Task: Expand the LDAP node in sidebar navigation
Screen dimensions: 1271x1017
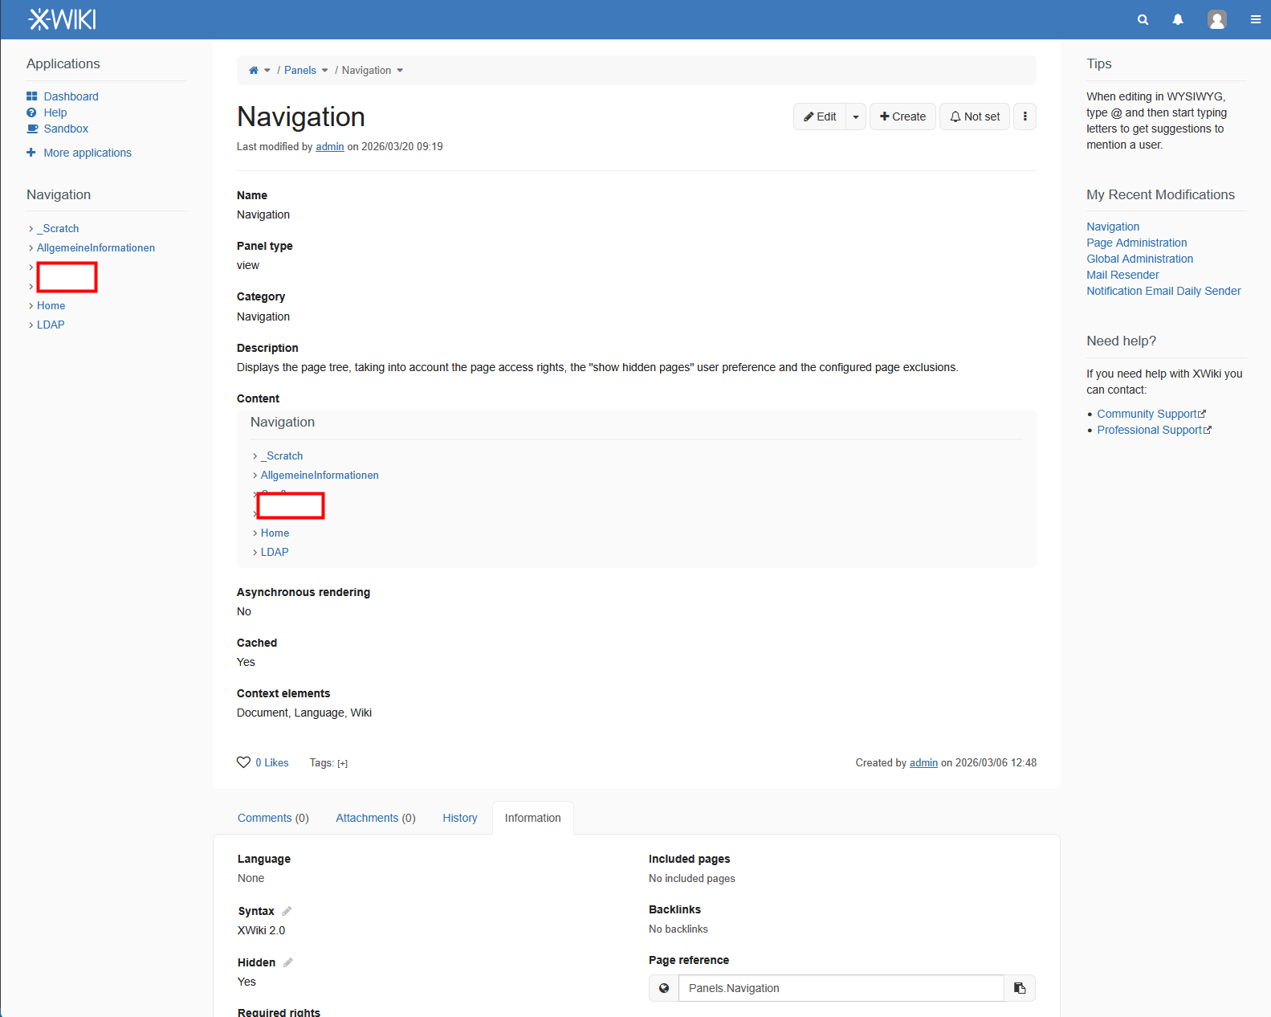Action: (x=31, y=325)
